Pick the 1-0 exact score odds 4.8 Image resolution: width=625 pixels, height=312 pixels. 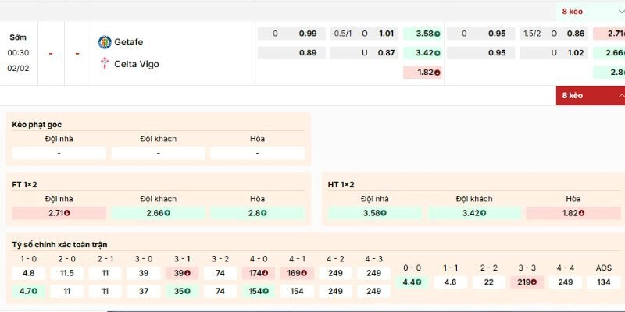(x=28, y=273)
